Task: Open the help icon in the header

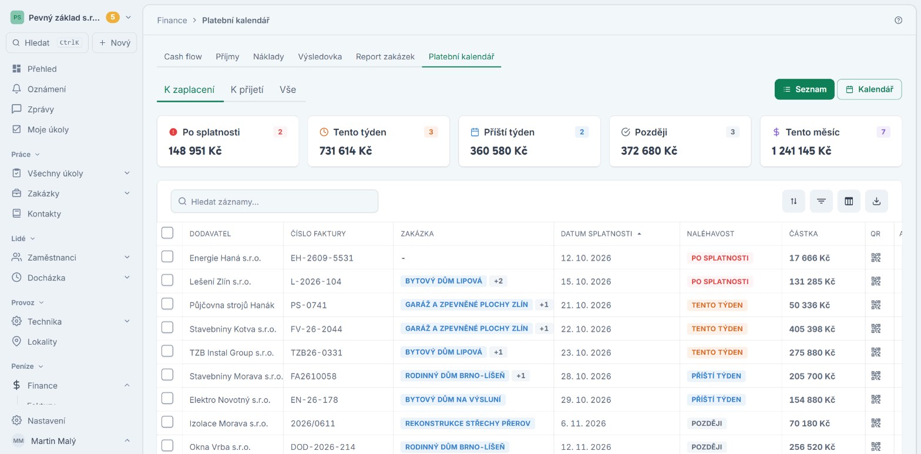Action: point(898,20)
